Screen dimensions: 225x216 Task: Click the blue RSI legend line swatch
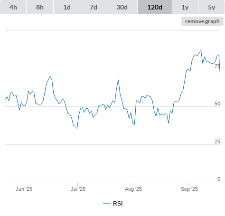(107, 204)
